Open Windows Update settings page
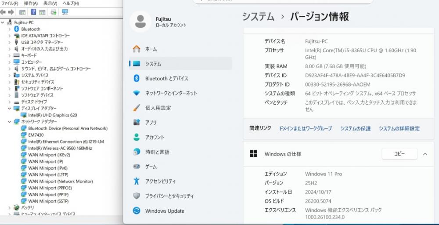The image size is (439, 225). (x=180, y=210)
